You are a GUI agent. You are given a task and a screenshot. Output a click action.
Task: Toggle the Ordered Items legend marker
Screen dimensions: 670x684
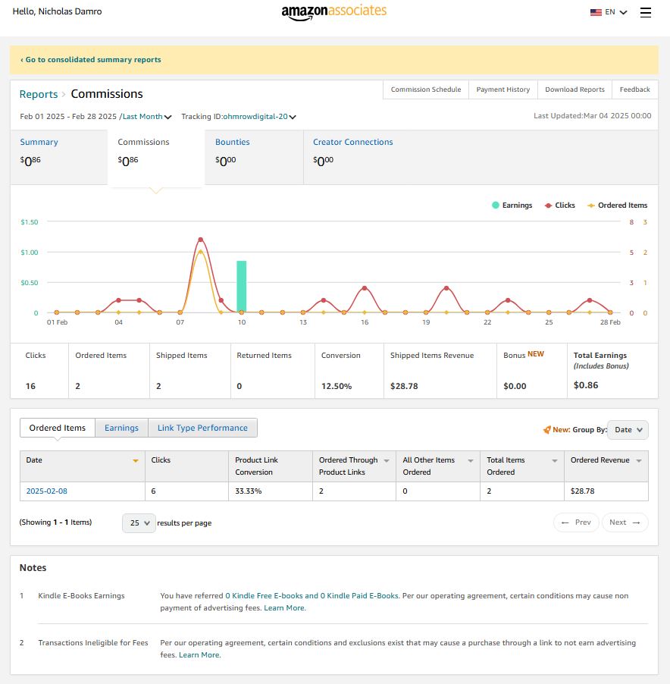[x=591, y=206]
